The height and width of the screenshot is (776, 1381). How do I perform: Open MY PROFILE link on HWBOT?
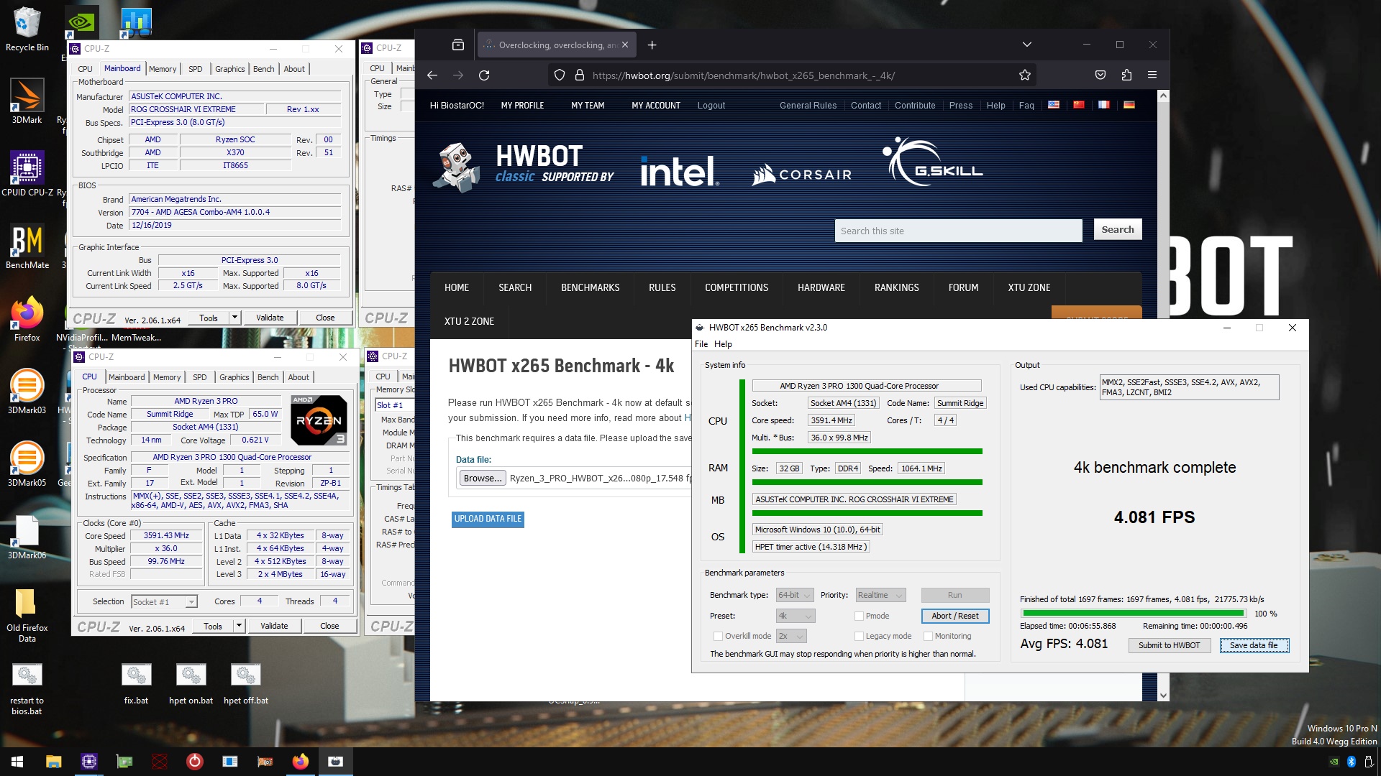tap(522, 105)
